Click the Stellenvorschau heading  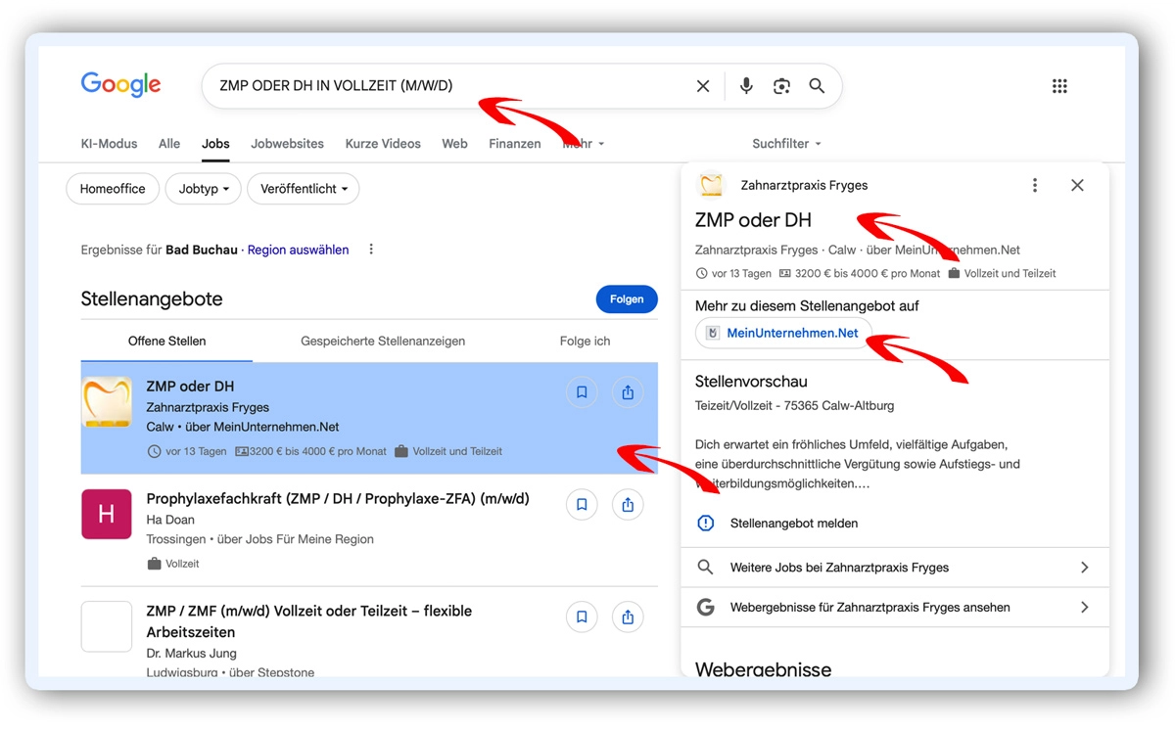pyautogui.click(x=751, y=382)
